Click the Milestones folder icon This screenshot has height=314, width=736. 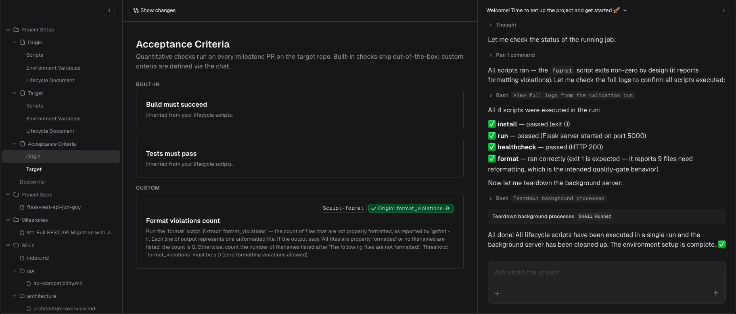pyautogui.click(x=16, y=220)
